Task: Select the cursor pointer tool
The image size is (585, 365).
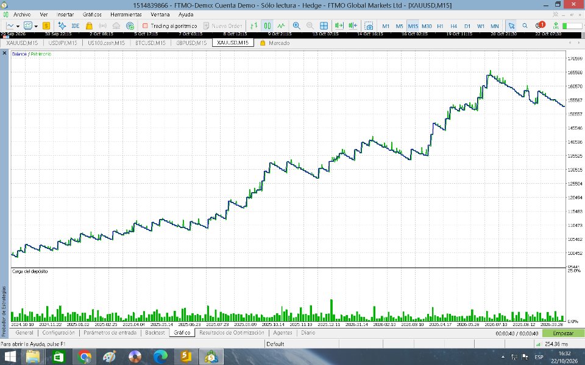Action: click(511, 26)
